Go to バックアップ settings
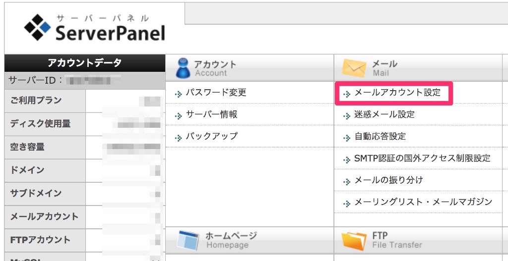The height and width of the screenshot is (261, 508). coord(211,136)
